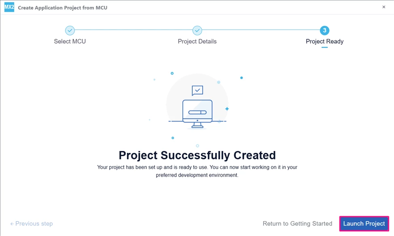Click the 'Your project has been set up' text

[197, 171]
